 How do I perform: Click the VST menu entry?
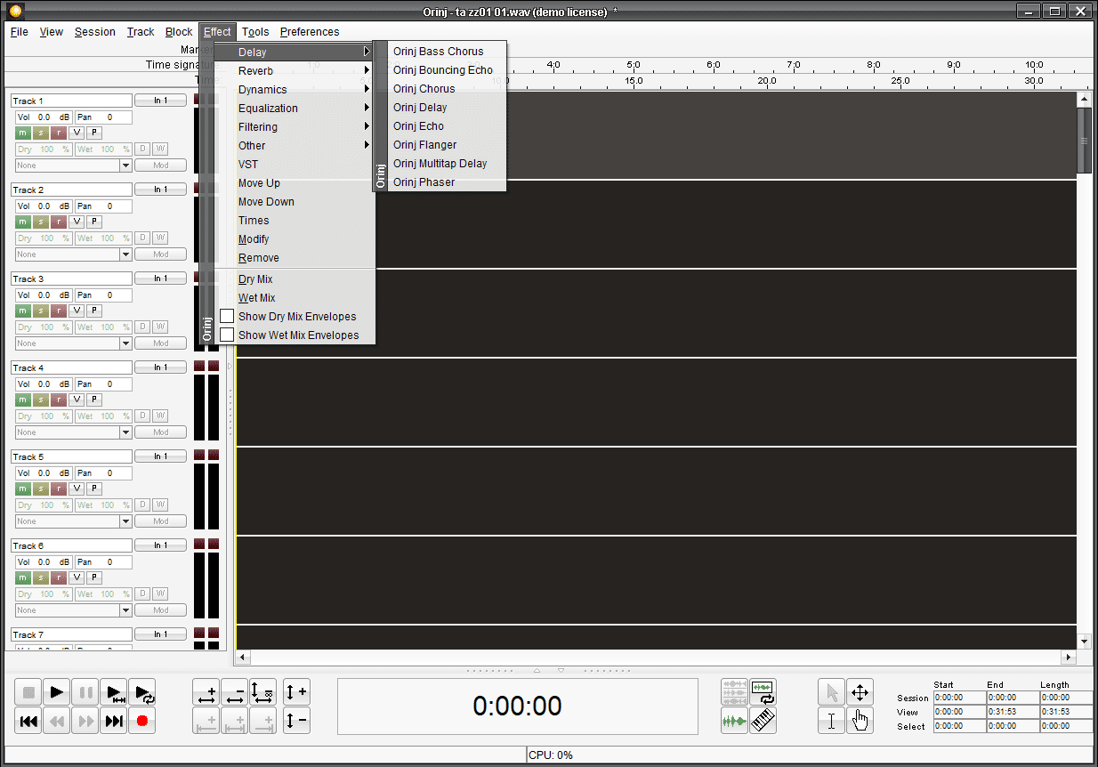pyautogui.click(x=295, y=164)
